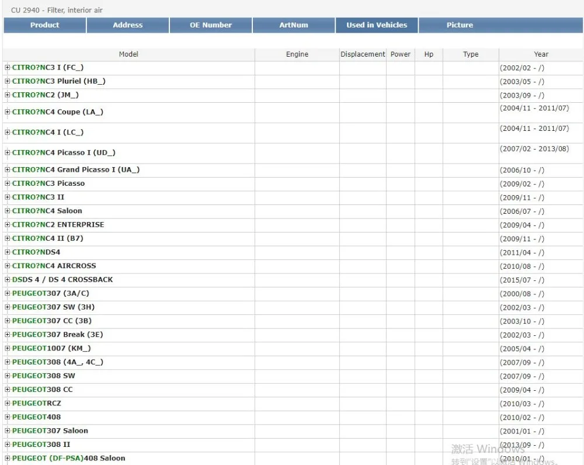Click the CITRO?NC3 I (FC_) model name
Image resolution: width=584 pixels, height=465 pixels.
pyautogui.click(x=48, y=67)
